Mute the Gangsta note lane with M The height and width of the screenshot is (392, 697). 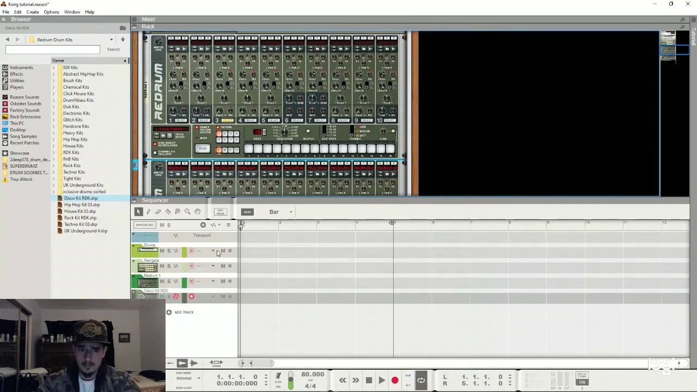223,266
